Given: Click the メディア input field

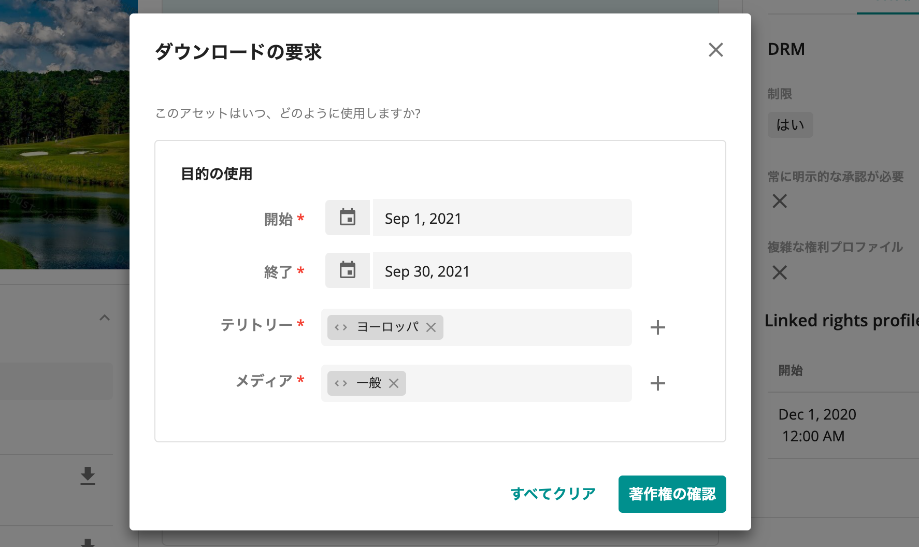Looking at the screenshot, I should [x=477, y=383].
